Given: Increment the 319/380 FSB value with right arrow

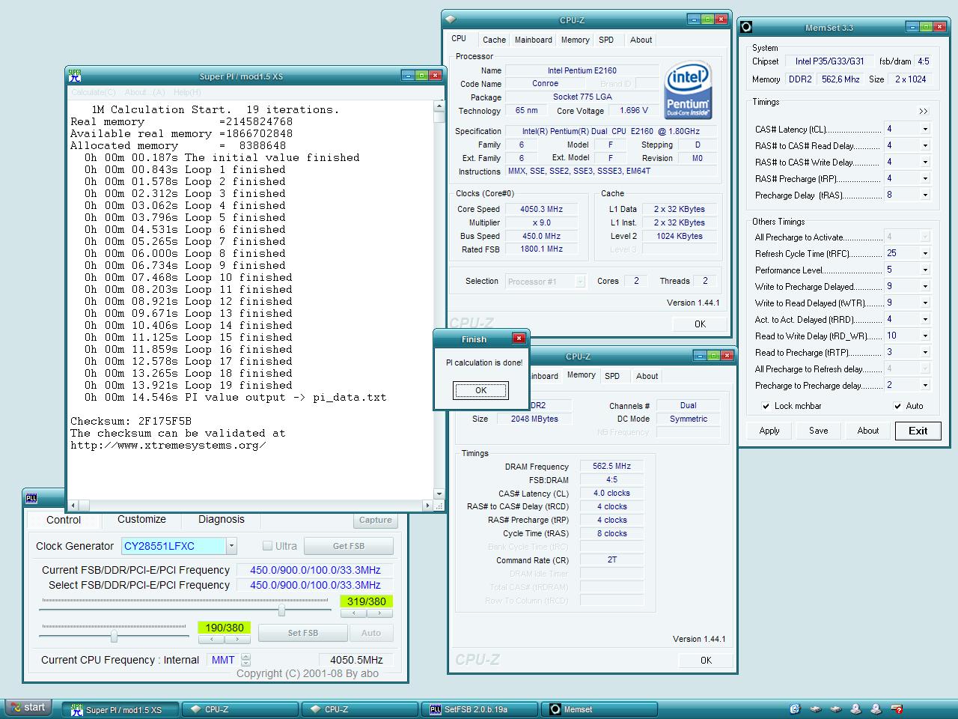Looking at the screenshot, I should 379,613.
